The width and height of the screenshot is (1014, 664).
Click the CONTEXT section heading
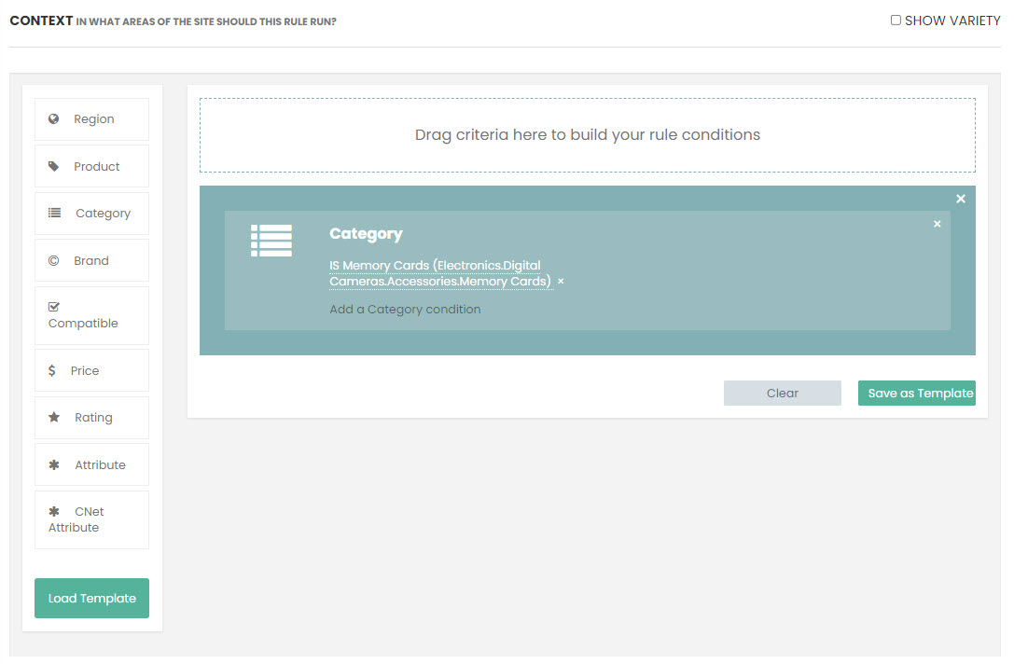click(x=41, y=21)
